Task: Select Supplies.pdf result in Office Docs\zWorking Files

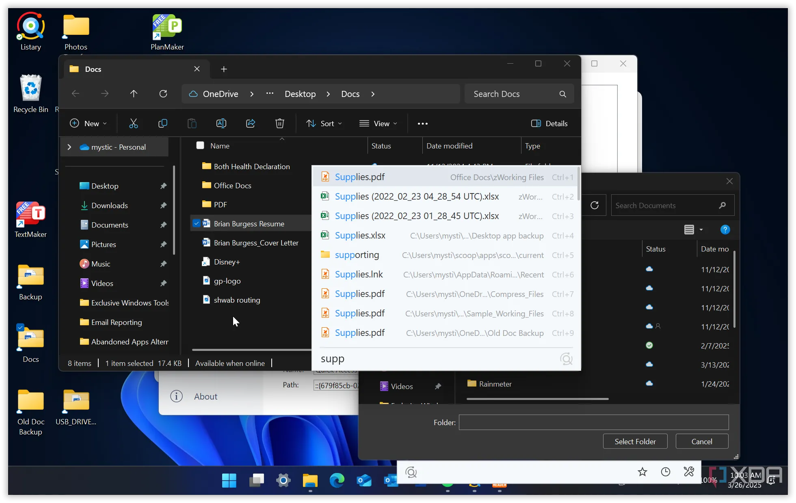Action: point(445,177)
